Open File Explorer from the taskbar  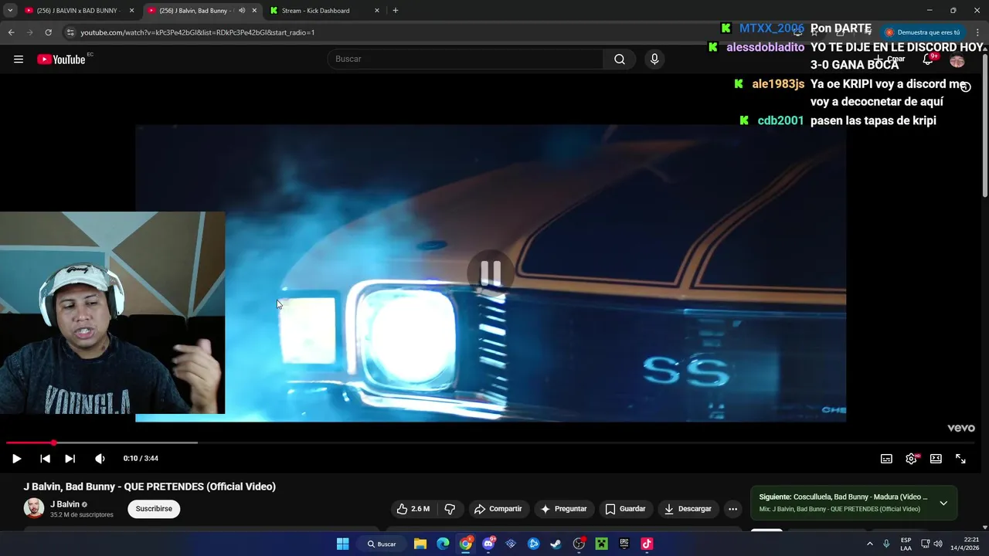coord(420,544)
